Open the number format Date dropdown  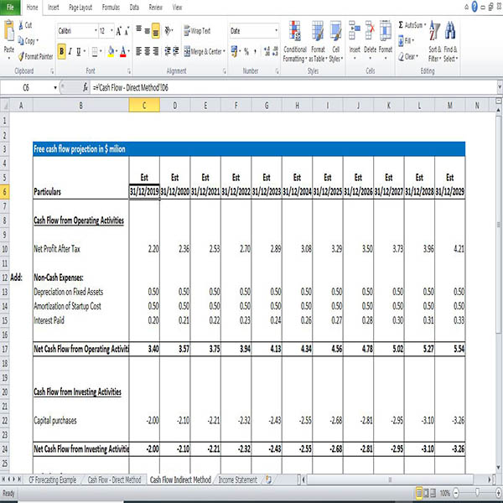(x=276, y=31)
